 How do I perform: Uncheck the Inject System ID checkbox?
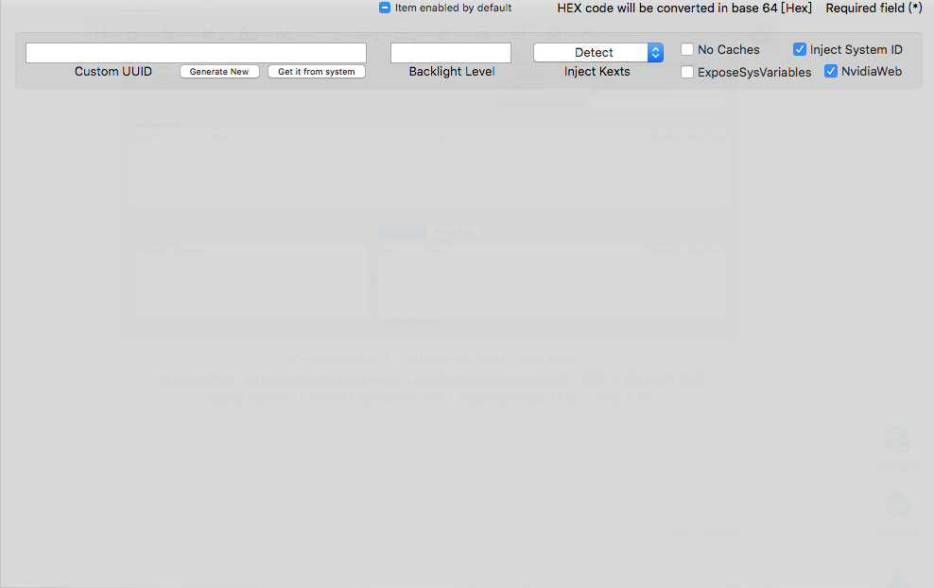coord(800,49)
